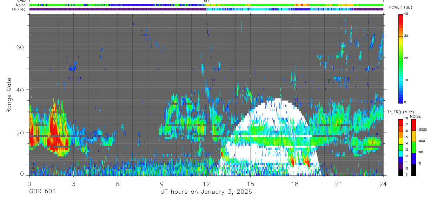Click the UT hours on January 3, 2026 label
431x199 pixels.
pyautogui.click(x=206, y=192)
